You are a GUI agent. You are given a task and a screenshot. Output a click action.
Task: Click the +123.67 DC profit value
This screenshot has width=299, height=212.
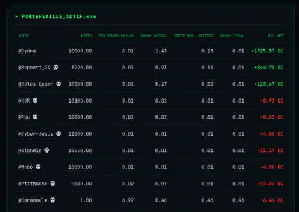coord(269,84)
